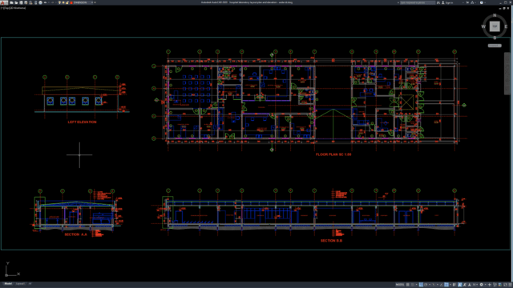This screenshot has width=513, height=288.
Task: Click the hardware acceleration icon in status bar
Action: point(500,285)
